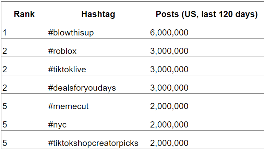The image size is (265, 150).
Task: Select the posts count for #roblox
Action: [x=169, y=51]
